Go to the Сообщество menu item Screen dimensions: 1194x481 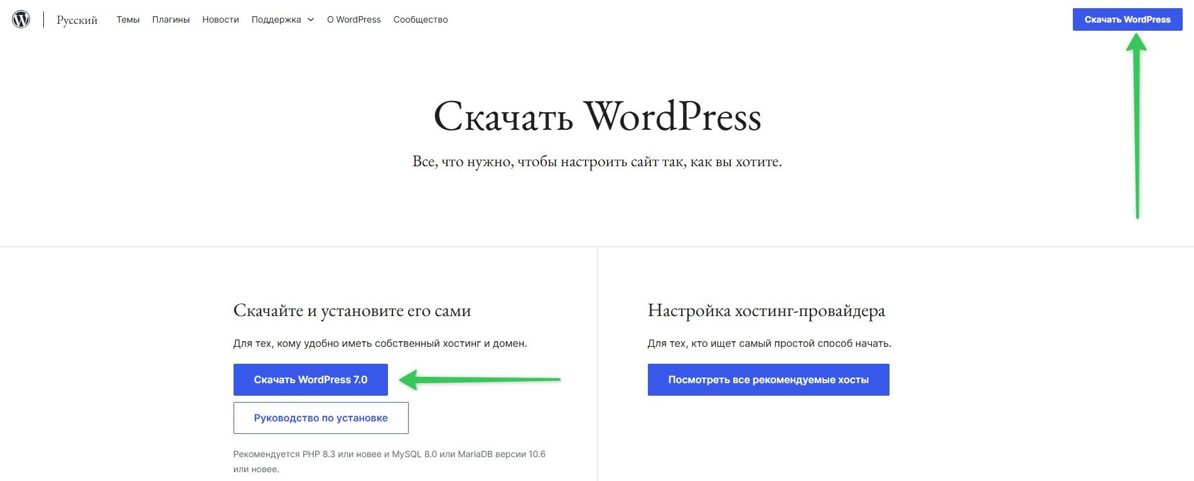(x=421, y=19)
